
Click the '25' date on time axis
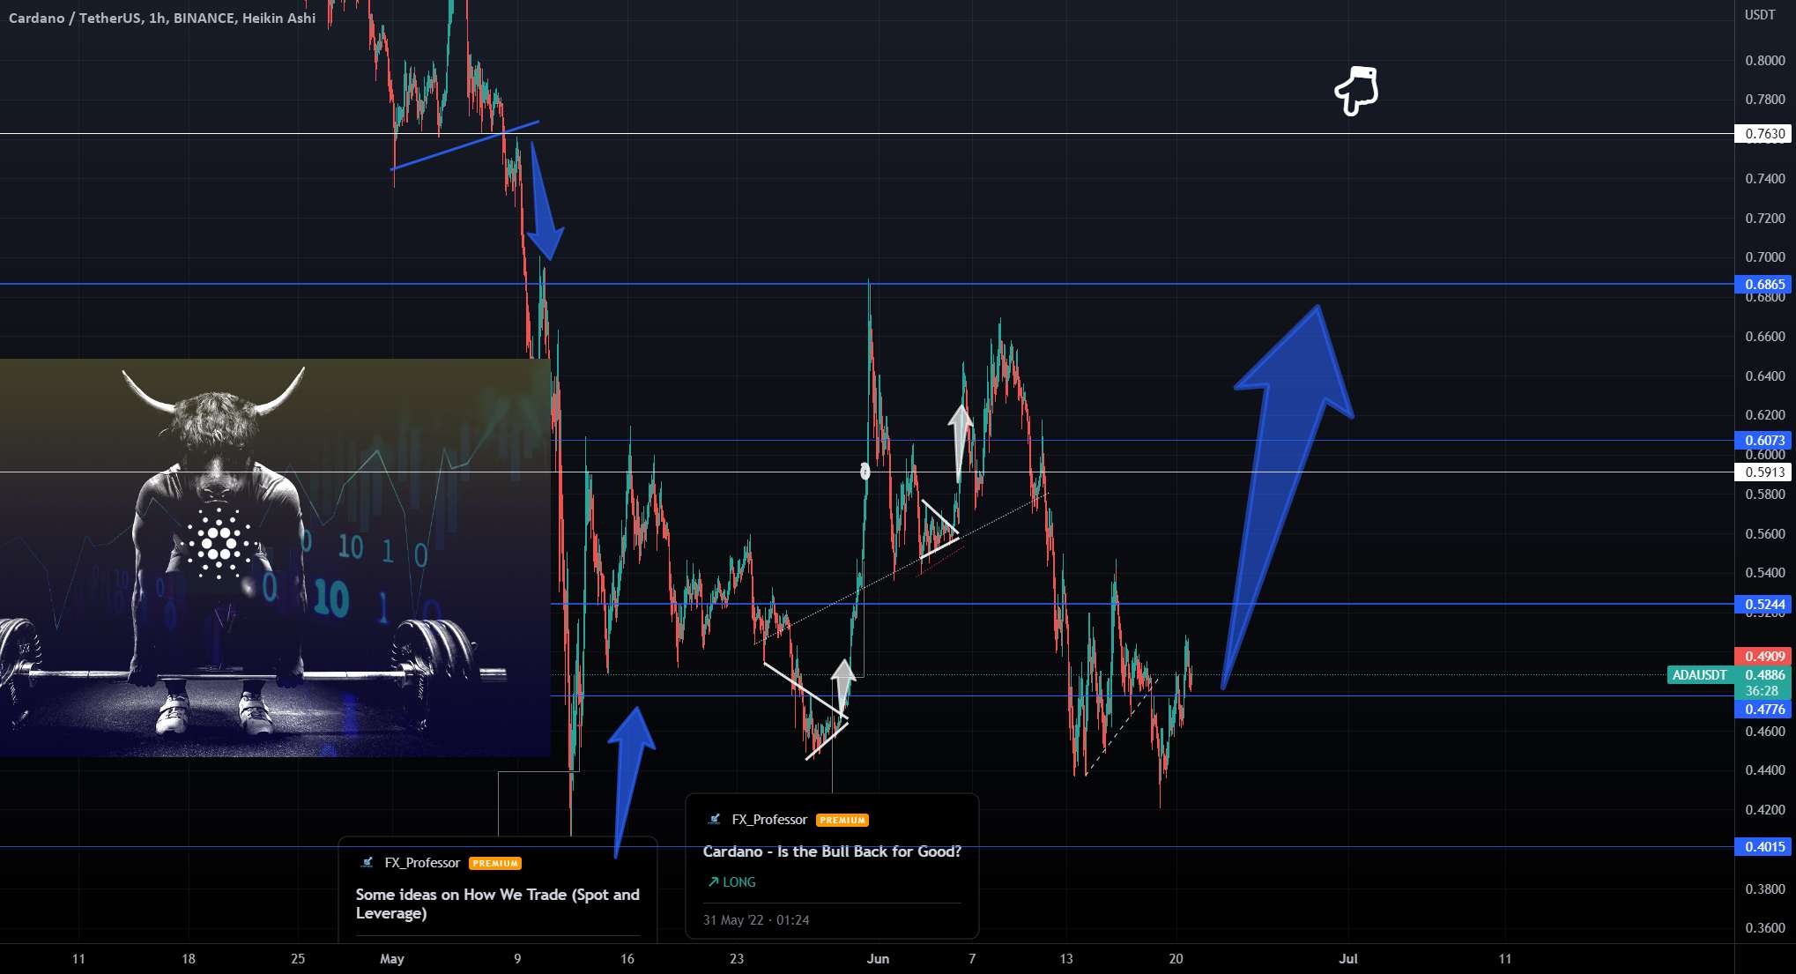click(298, 959)
